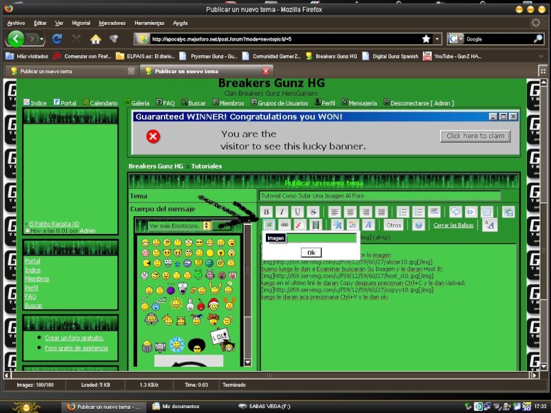Show more bookmarks with the toolbar chevron
The image size is (551, 413).
pyautogui.click(x=541, y=56)
